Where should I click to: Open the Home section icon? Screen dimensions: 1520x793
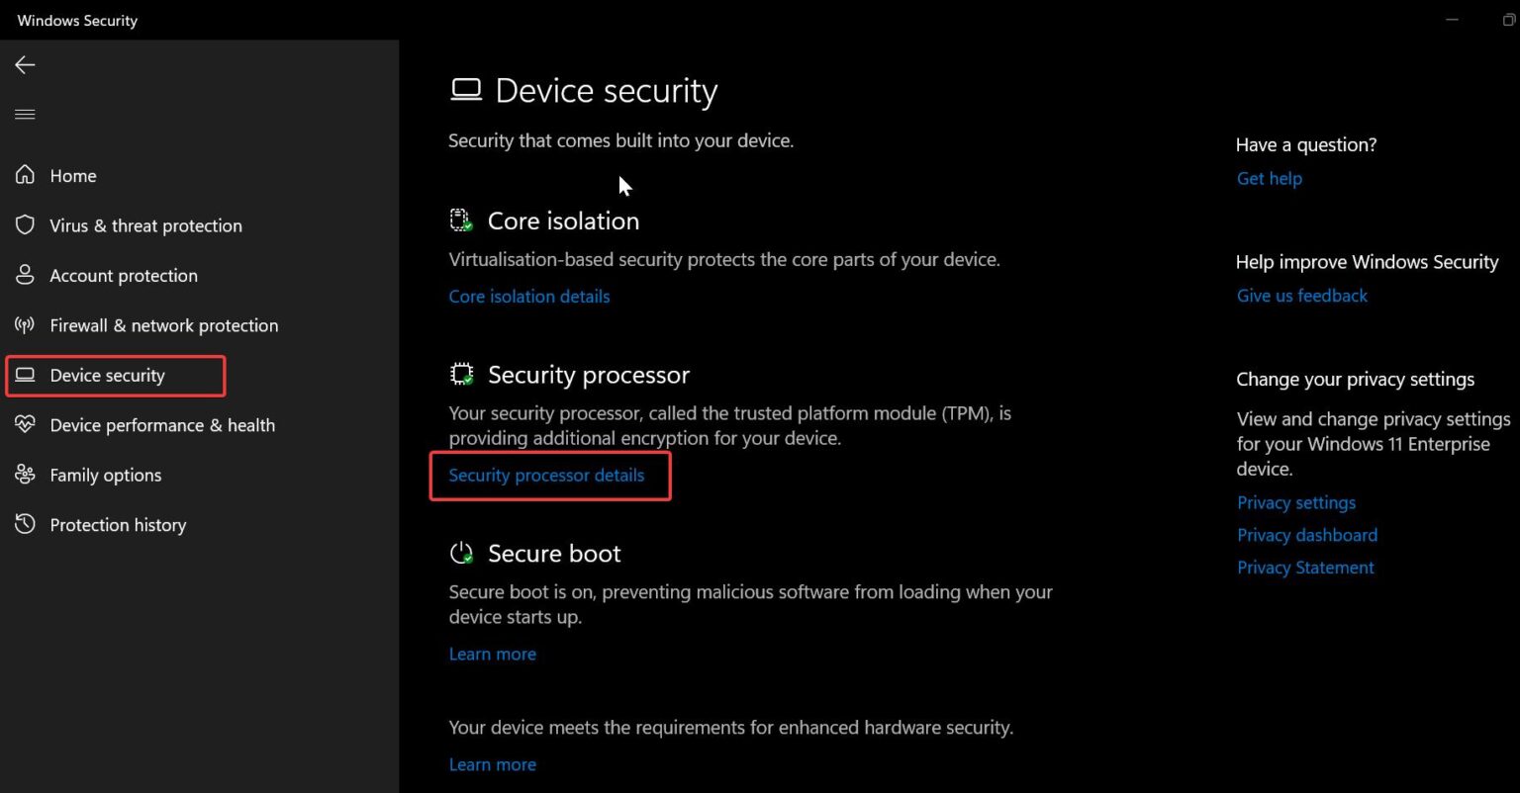coord(25,175)
